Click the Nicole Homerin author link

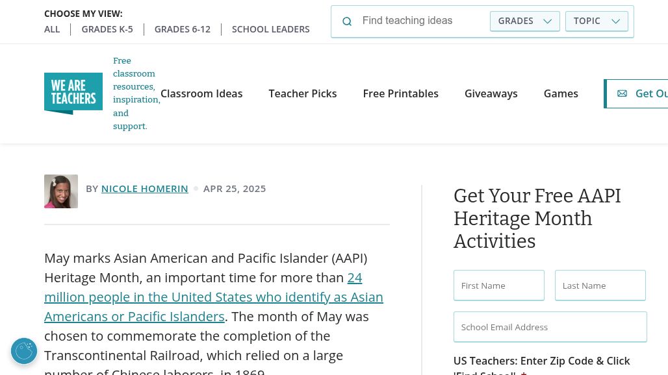click(144, 189)
